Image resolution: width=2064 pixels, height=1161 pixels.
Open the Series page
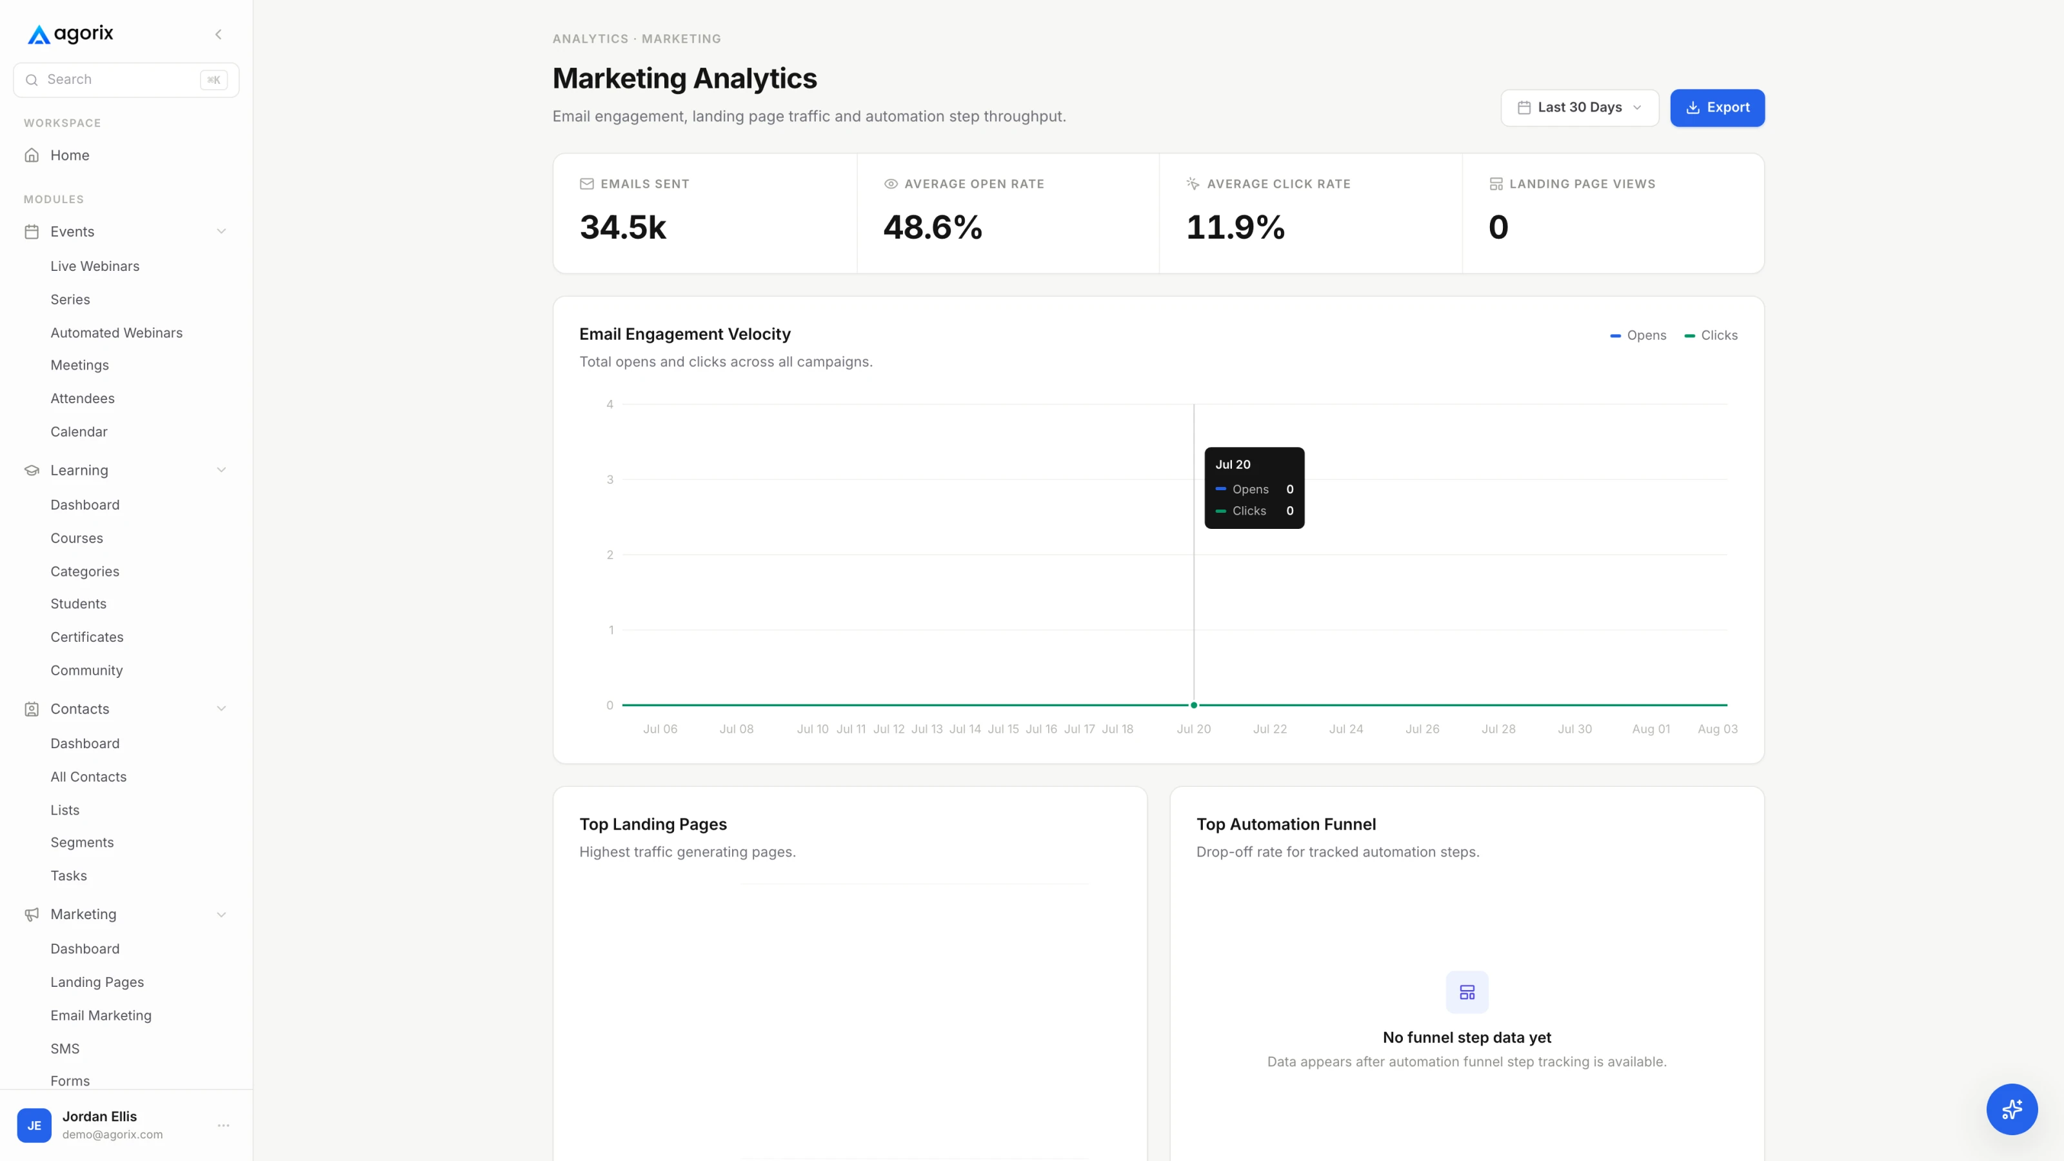coord(70,300)
